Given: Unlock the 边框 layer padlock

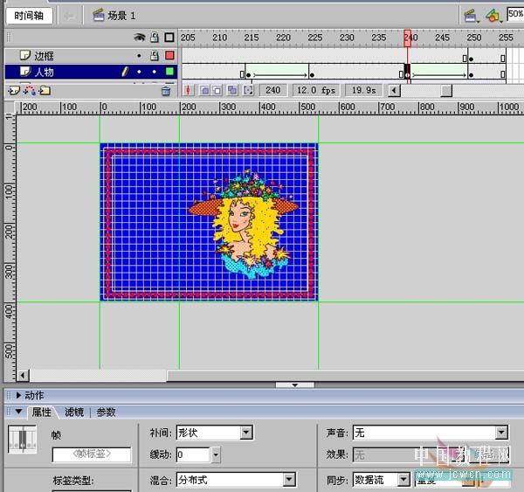Looking at the screenshot, I should 154,56.
